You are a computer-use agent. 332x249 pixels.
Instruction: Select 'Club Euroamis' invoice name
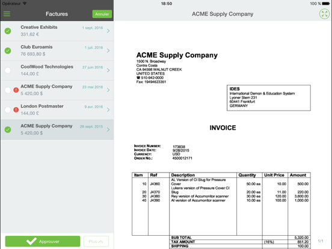37,47
